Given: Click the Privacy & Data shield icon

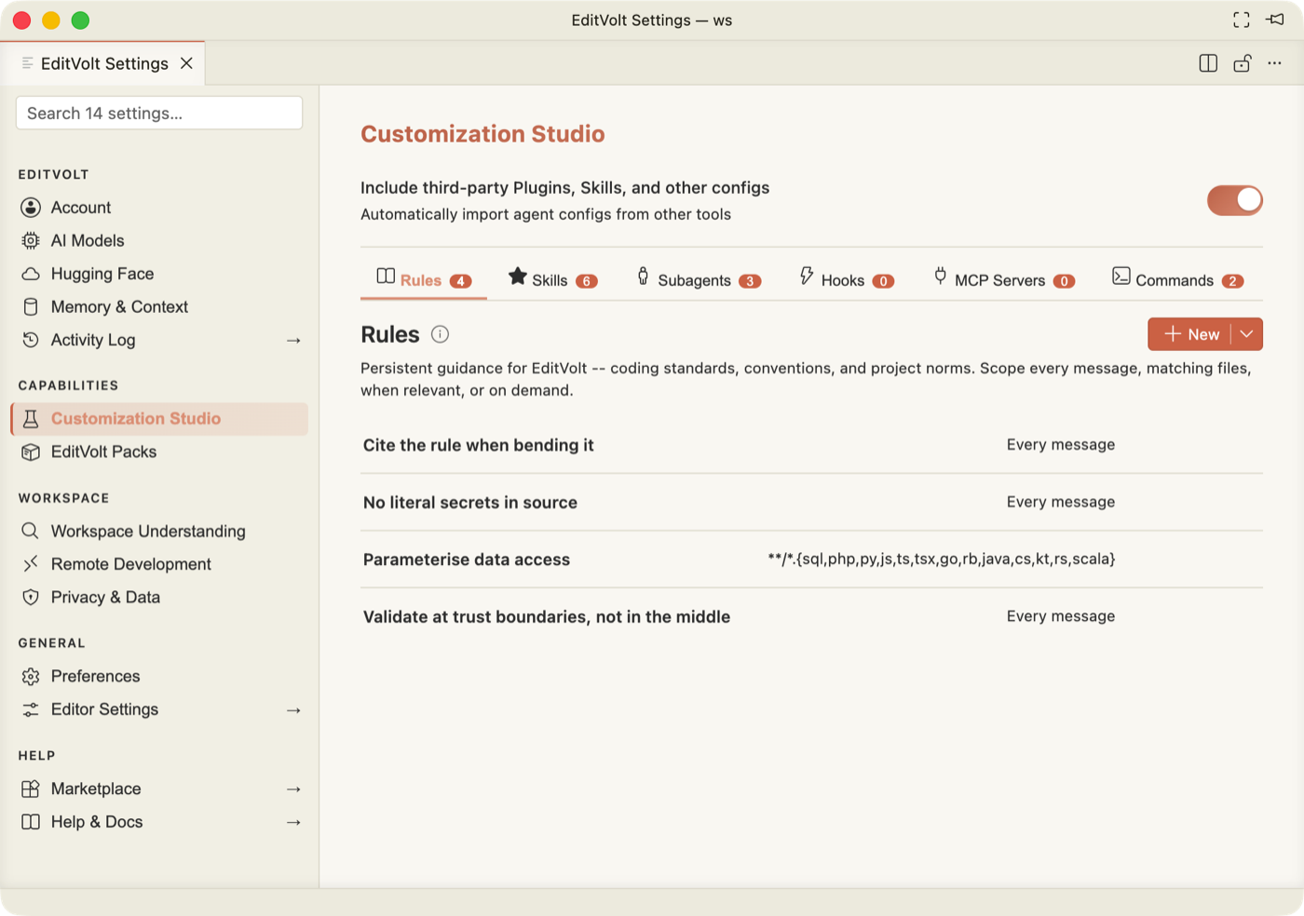Looking at the screenshot, I should (x=31, y=598).
